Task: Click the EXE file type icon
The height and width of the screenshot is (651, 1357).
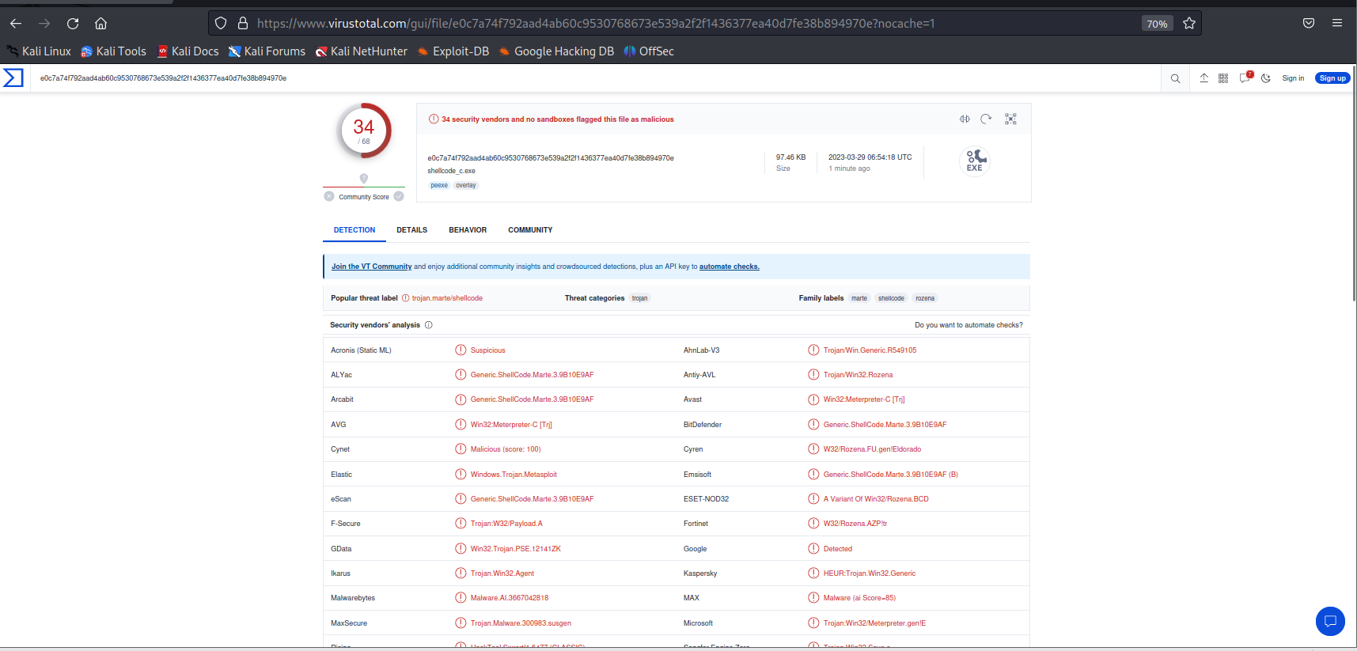Action: coord(975,161)
